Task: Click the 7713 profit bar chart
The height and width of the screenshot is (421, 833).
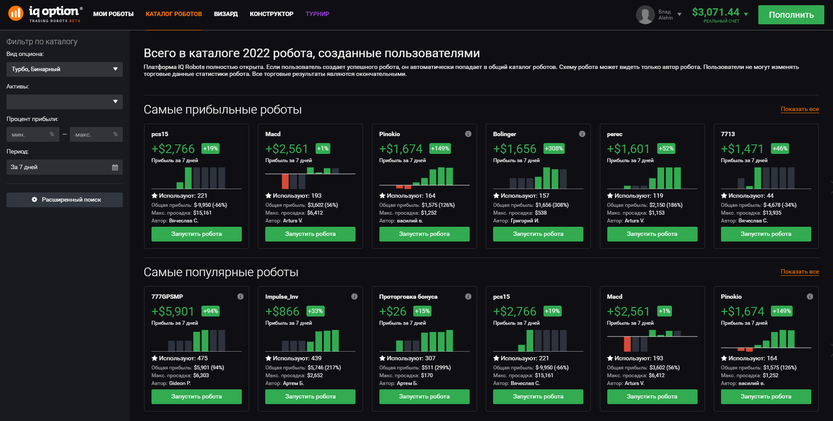Action: coord(766,178)
